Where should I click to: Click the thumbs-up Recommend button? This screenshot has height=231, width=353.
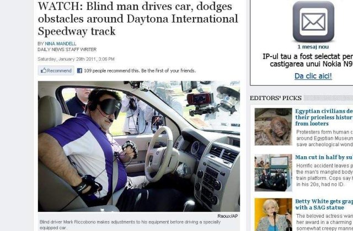tap(56, 70)
